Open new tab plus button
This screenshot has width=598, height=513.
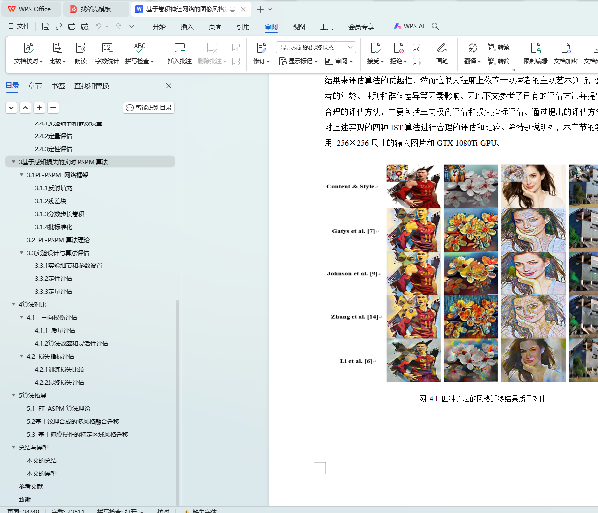click(260, 9)
